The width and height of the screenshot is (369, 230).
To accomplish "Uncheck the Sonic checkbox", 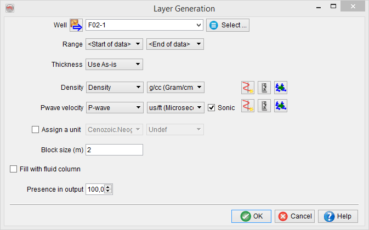I will tap(212, 108).
